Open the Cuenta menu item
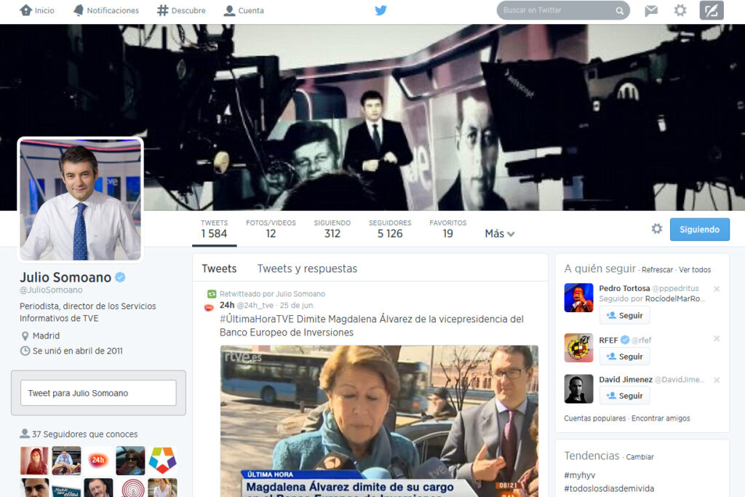Image resolution: width=745 pixels, height=497 pixels. [244, 10]
